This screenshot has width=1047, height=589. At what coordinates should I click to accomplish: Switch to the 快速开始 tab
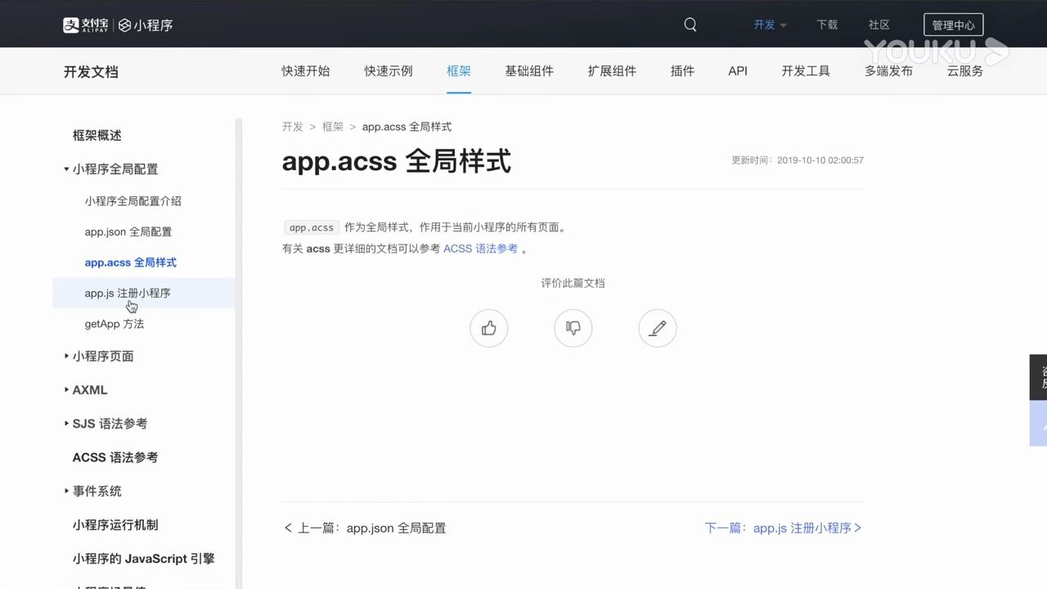pos(306,71)
